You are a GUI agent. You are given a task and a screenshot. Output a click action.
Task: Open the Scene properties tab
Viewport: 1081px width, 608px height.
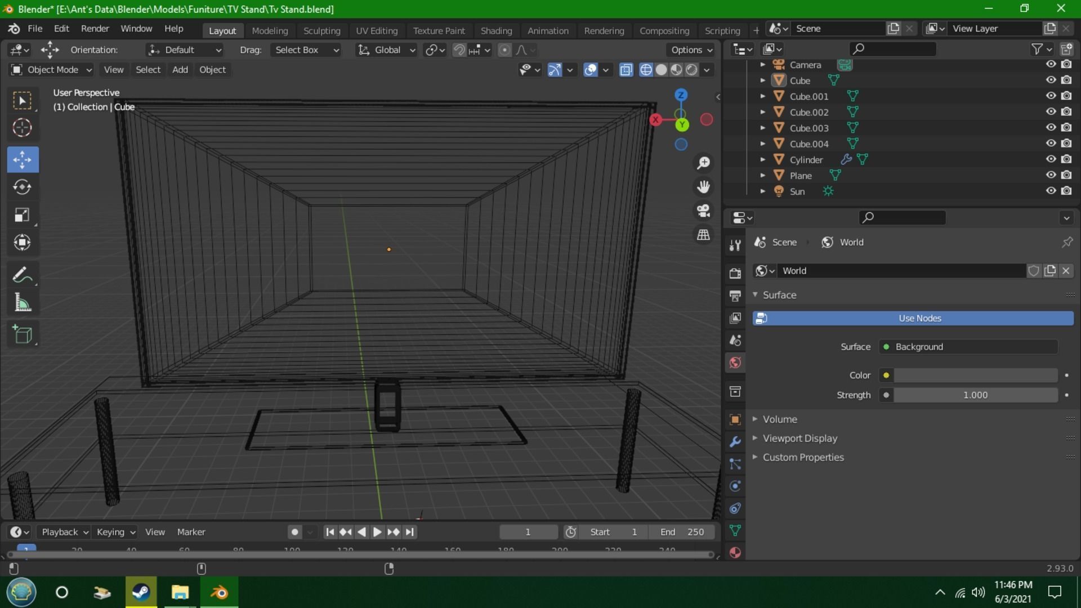pyautogui.click(x=735, y=341)
